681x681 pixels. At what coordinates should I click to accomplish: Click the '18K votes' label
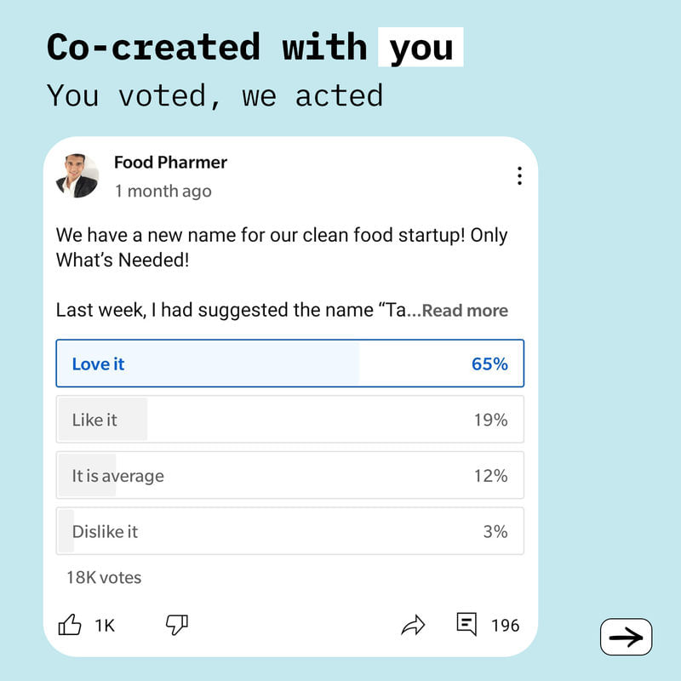(104, 578)
